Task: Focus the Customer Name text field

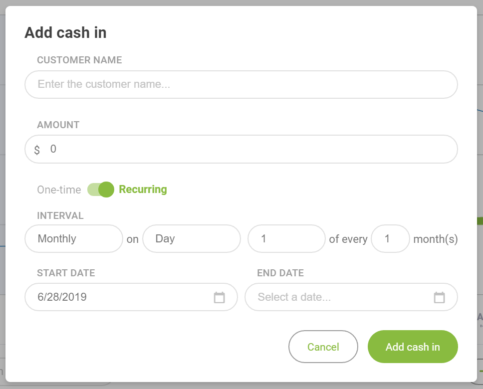Action: 241,85
